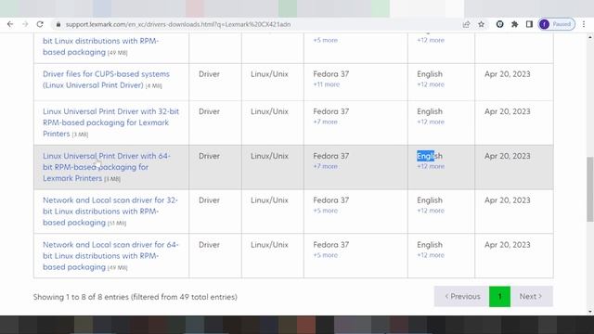Click the Showing 1 to 8 entries text
Screen dimensions: 594x334
click(136, 297)
